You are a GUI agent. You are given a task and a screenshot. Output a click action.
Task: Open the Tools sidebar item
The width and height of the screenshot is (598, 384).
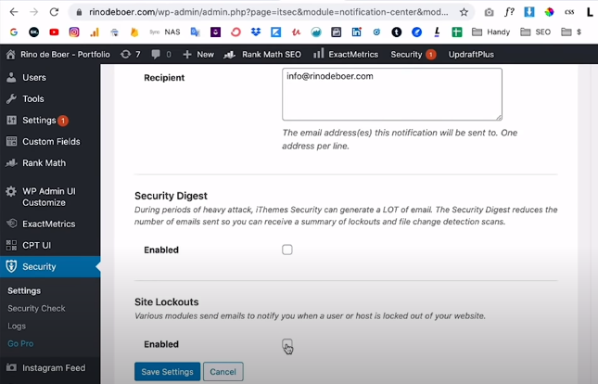(32, 99)
